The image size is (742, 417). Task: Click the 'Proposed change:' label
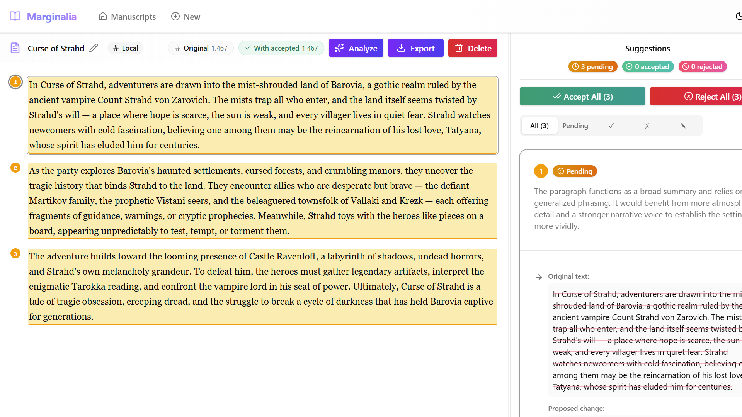[576, 409]
